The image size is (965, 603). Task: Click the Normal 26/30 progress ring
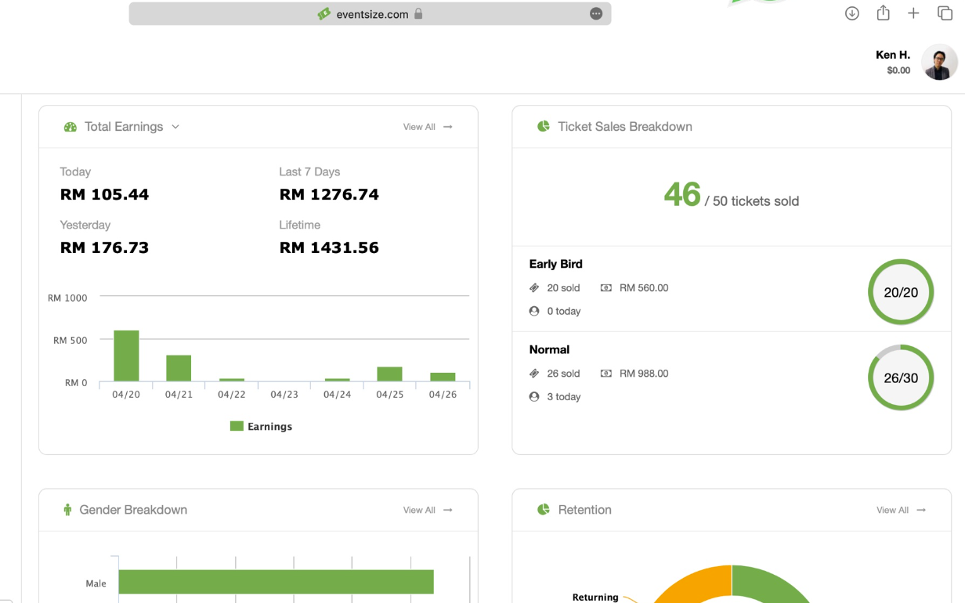pyautogui.click(x=901, y=377)
